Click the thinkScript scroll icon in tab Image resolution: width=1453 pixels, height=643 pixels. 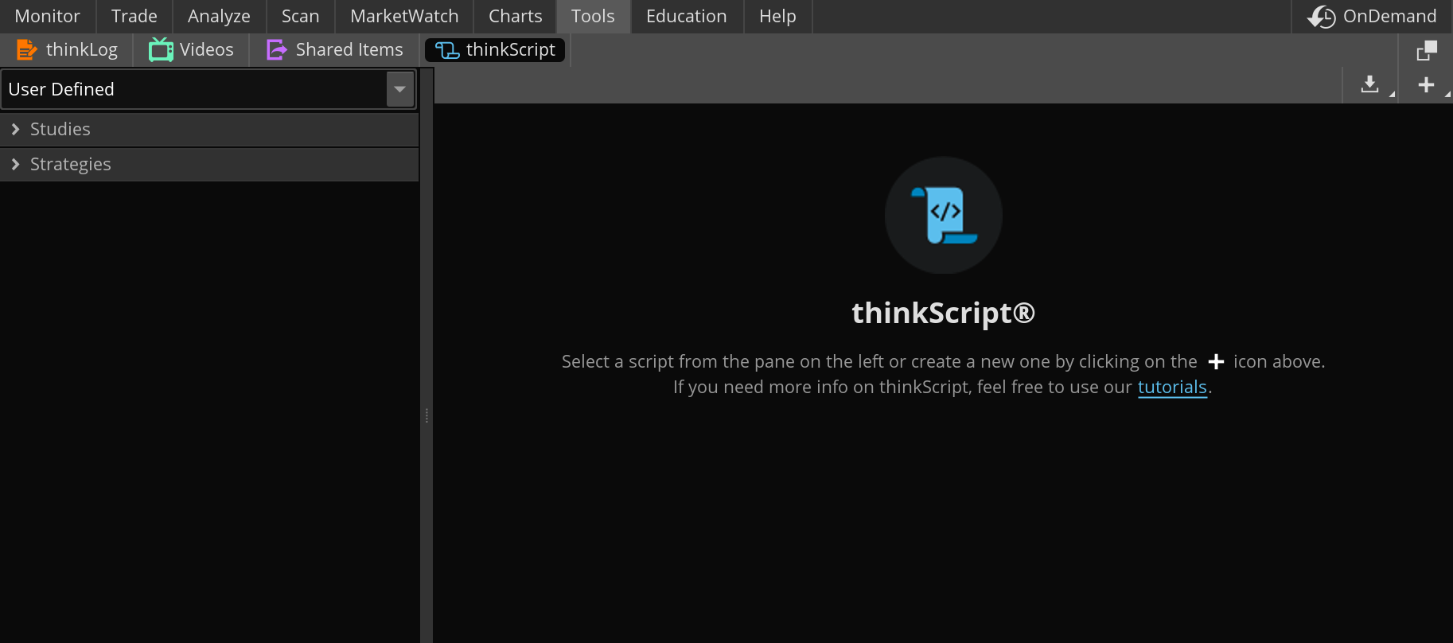pos(446,50)
